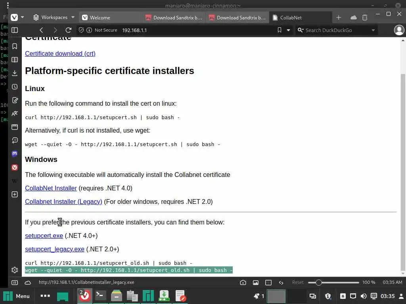Open the clock showing 03:35

click(388, 296)
